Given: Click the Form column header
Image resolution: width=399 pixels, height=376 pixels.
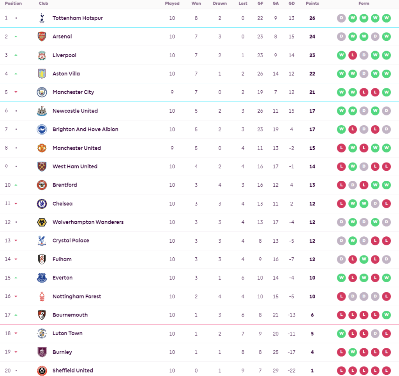Looking at the screenshot, I should (364, 3).
